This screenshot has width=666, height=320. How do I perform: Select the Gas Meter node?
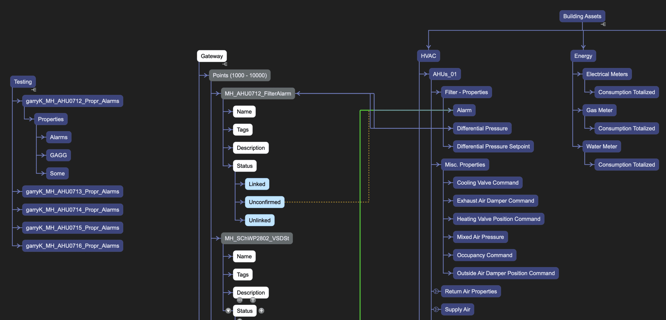coord(599,110)
